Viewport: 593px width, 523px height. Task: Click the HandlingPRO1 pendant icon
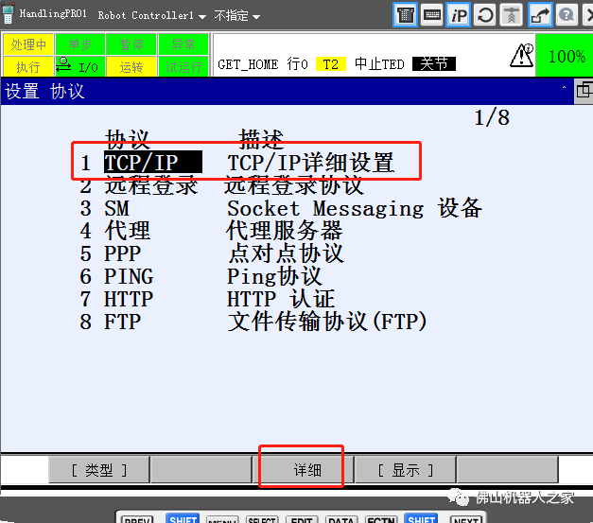pos(8,13)
